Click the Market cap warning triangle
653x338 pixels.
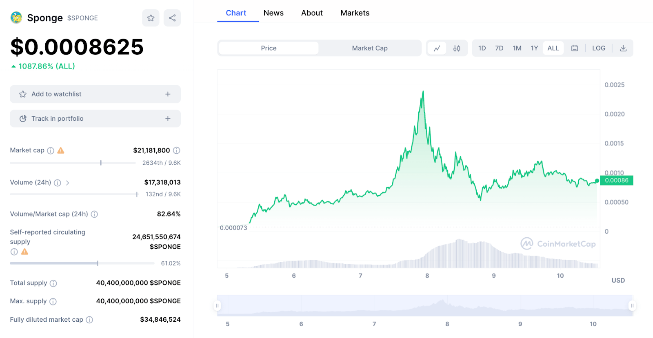point(61,150)
